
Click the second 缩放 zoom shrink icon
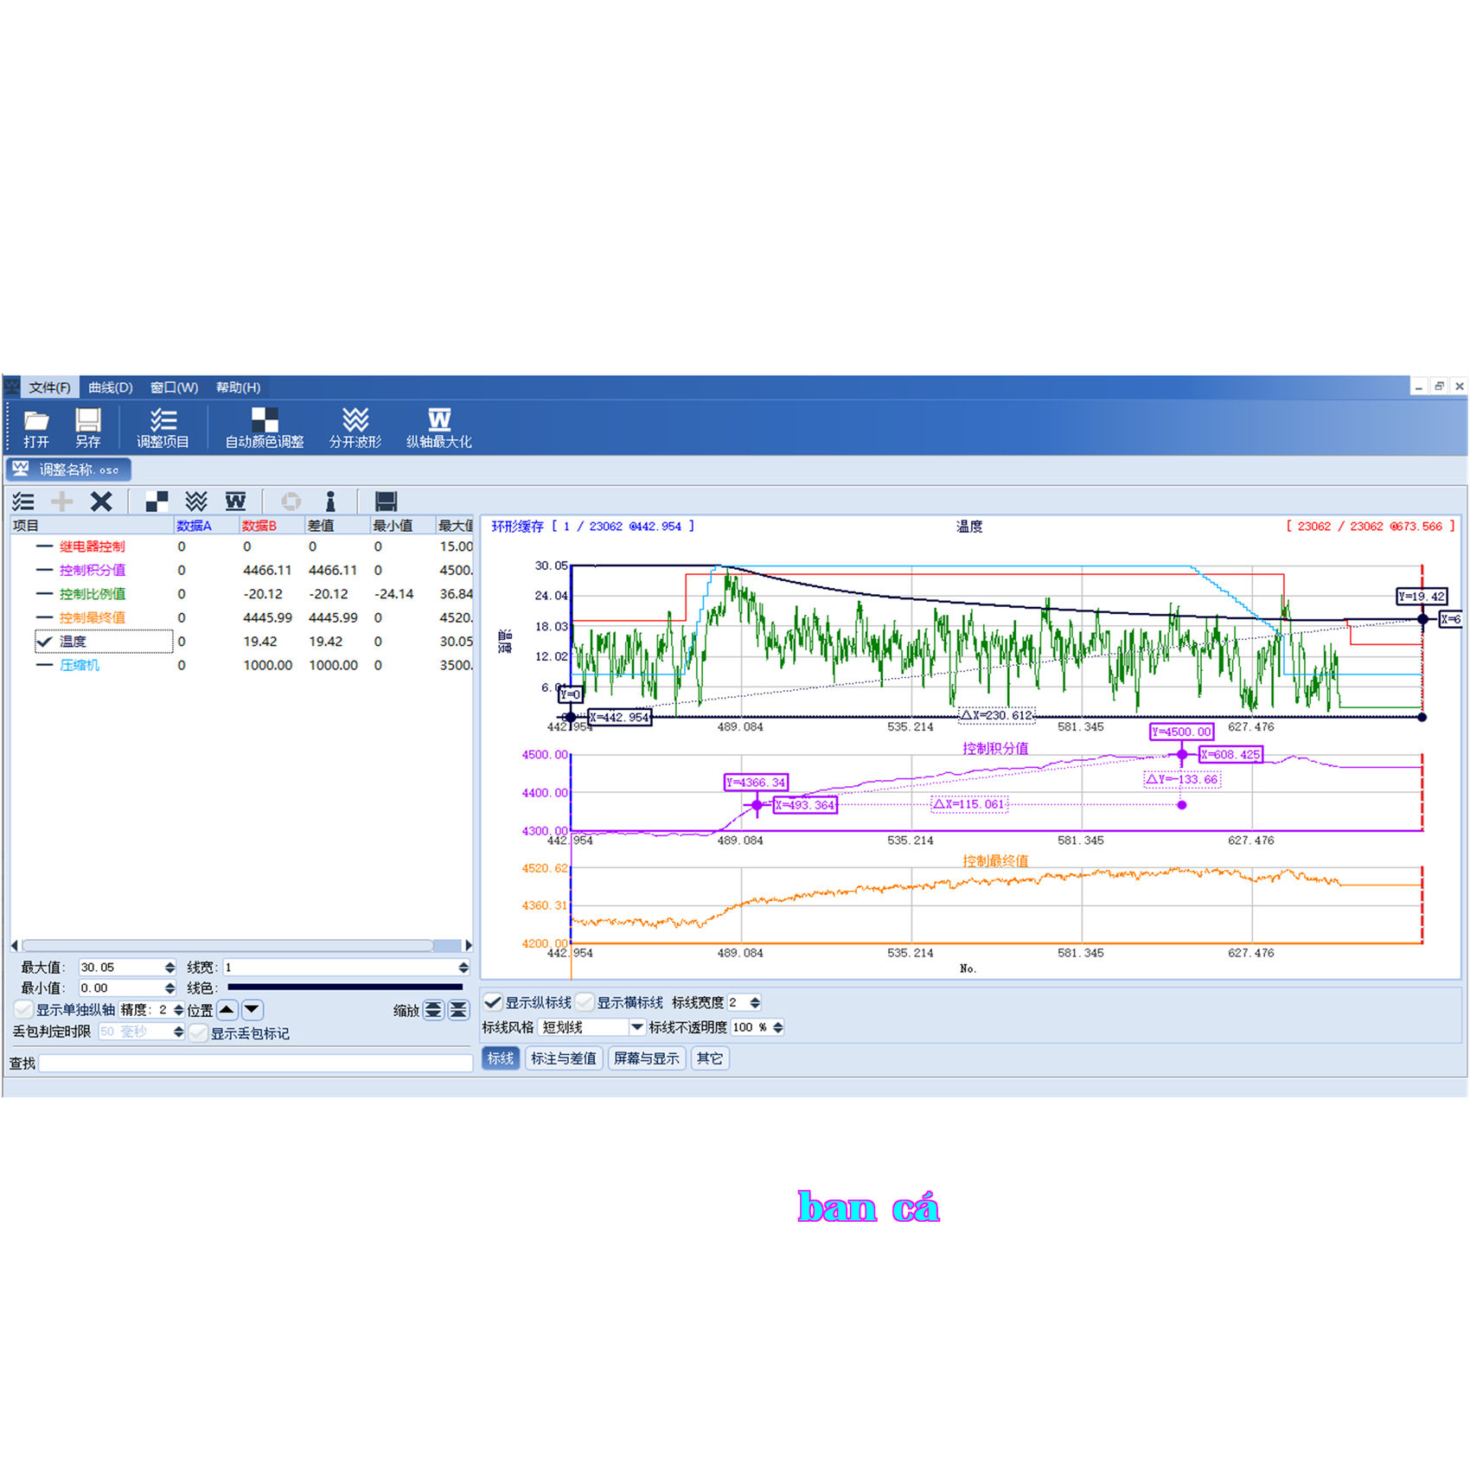458,1010
